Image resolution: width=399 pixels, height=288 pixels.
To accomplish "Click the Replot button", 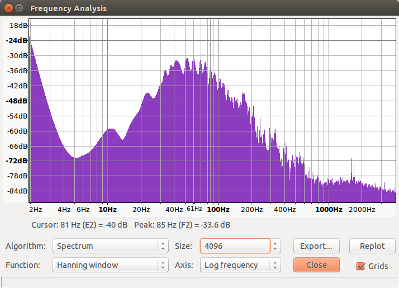I will tap(372, 246).
